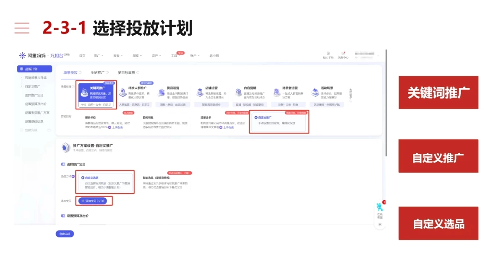Open the 上手指南 guide link under 搜索卡位
This screenshot has height=274, width=493.
(118, 127)
